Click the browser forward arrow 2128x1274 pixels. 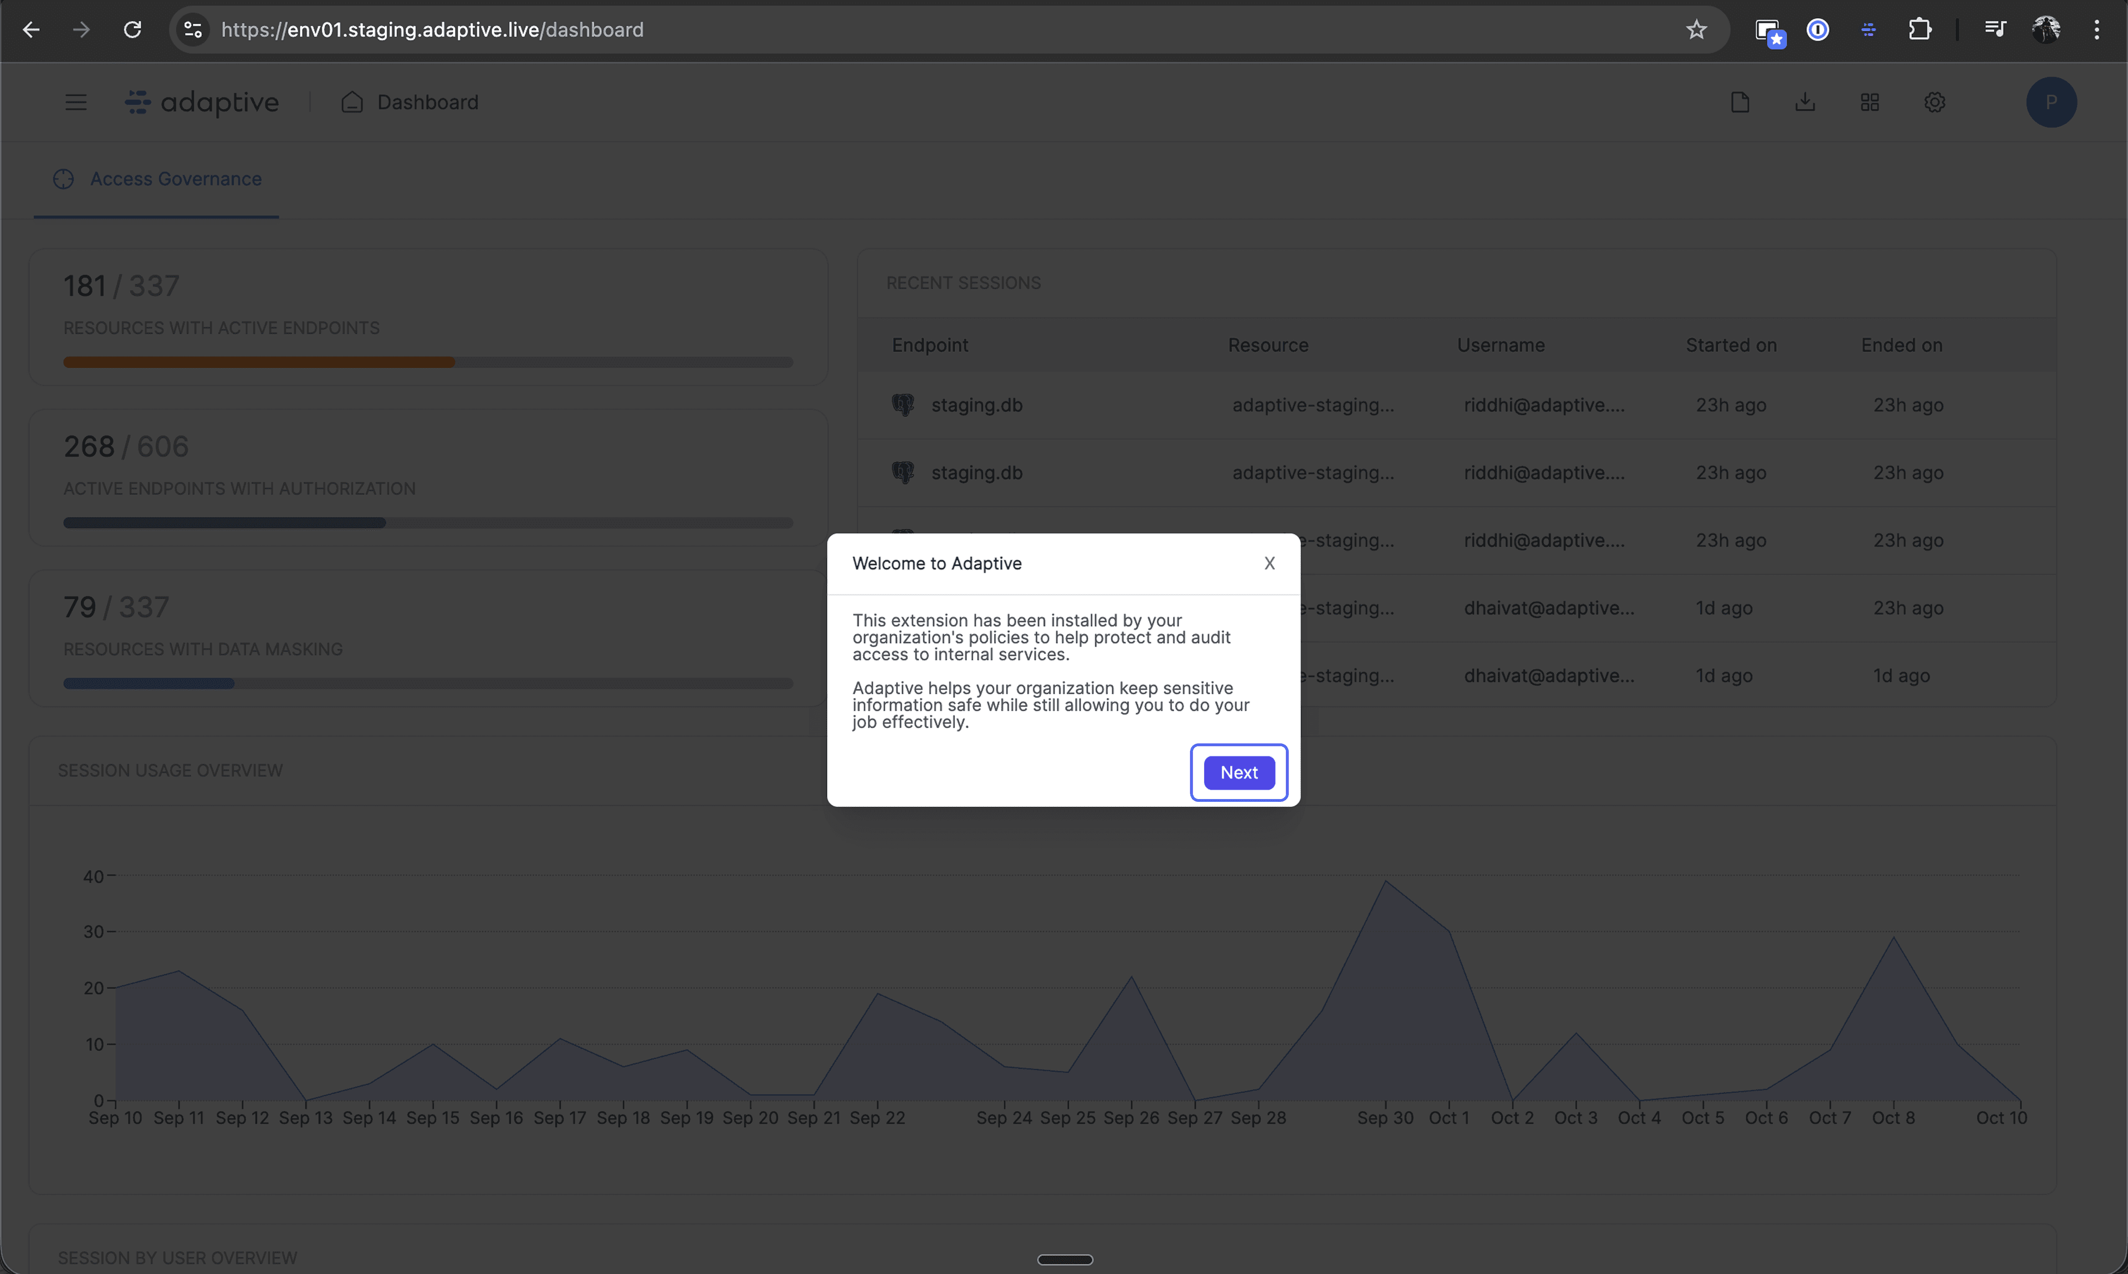(81, 30)
